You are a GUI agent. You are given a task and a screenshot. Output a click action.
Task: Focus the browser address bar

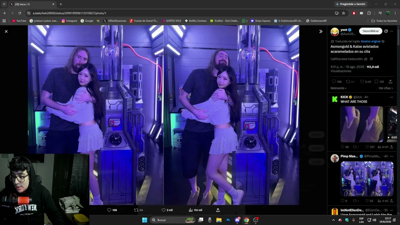(x=178, y=13)
